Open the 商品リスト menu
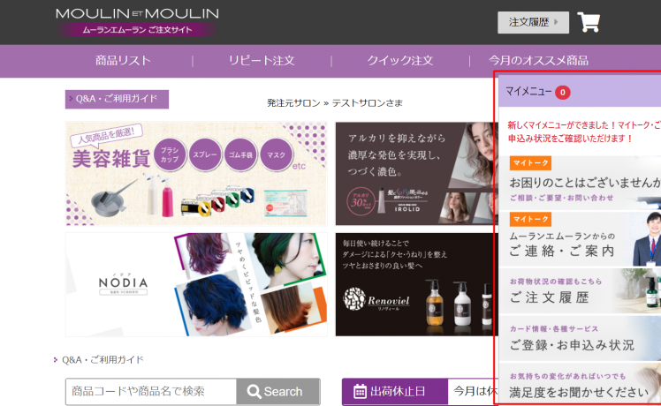The width and height of the screenshot is (661, 406). click(123, 60)
